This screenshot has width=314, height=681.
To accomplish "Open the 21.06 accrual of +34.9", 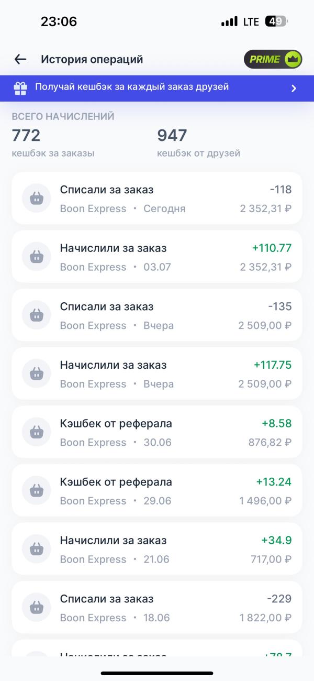I will tap(157, 549).
